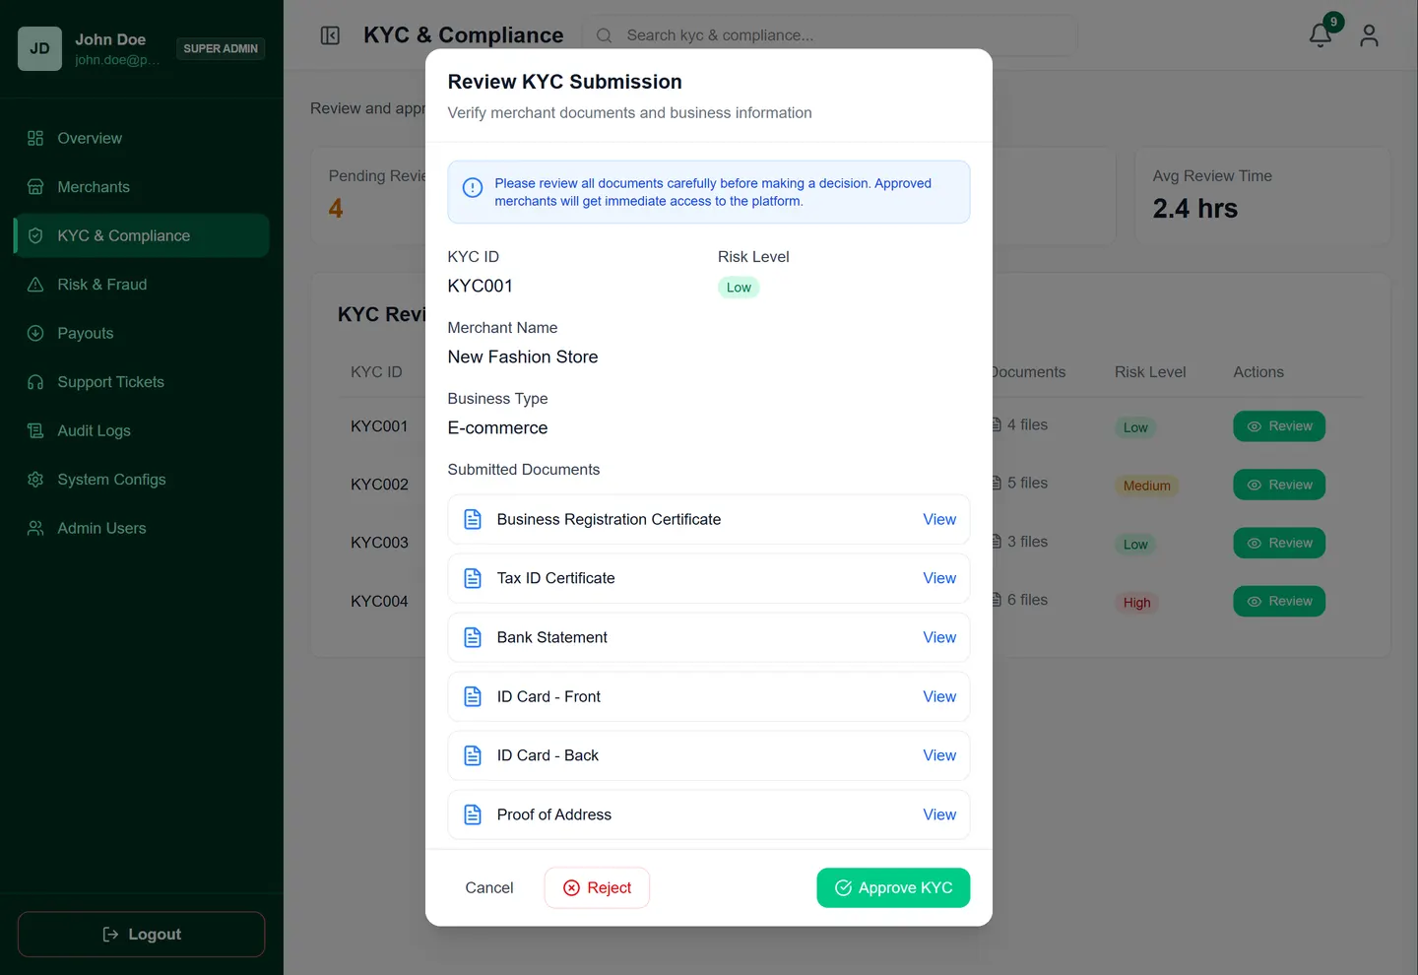Screen dimensions: 1418x975
Task: Click the Medium risk badge in table
Action: click(x=1147, y=486)
